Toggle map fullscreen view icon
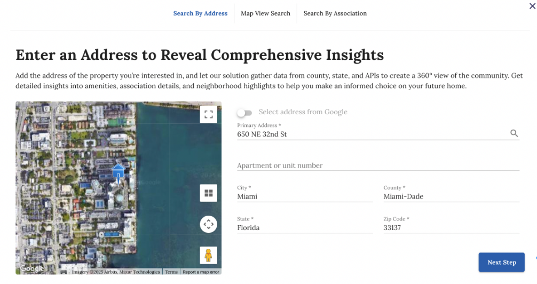 pos(209,114)
